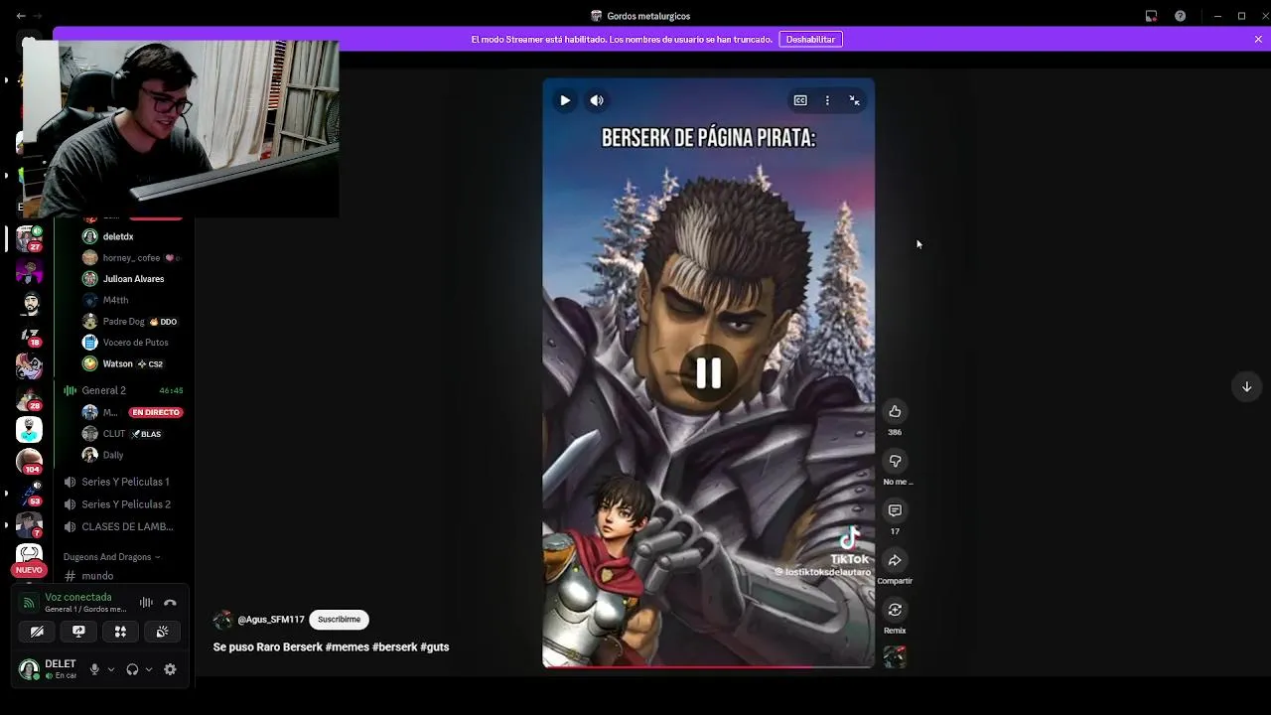Image resolution: width=1271 pixels, height=715 pixels.
Task: Play the Berserk video with the play button
Action: [x=565, y=100]
